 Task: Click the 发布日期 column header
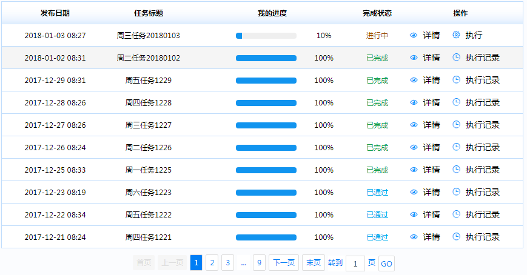(55, 13)
